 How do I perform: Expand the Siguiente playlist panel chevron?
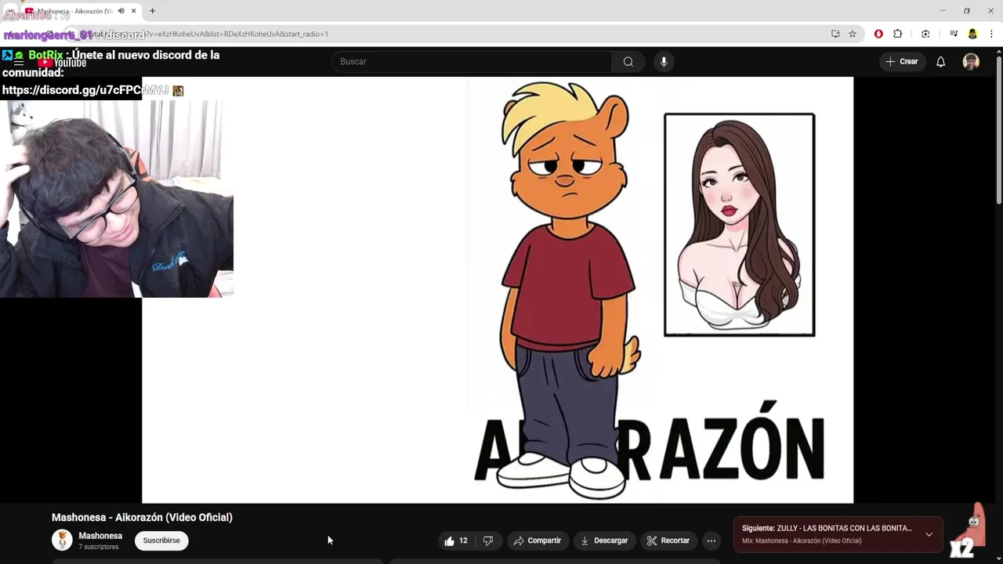[x=929, y=534]
